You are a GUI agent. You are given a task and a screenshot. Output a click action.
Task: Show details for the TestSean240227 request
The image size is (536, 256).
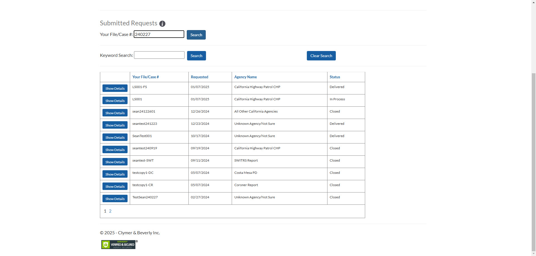pos(115,198)
